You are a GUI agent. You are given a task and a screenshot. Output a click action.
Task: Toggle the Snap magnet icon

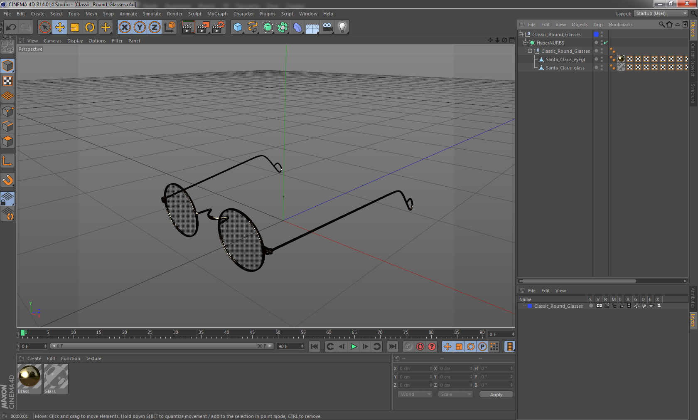click(7, 180)
